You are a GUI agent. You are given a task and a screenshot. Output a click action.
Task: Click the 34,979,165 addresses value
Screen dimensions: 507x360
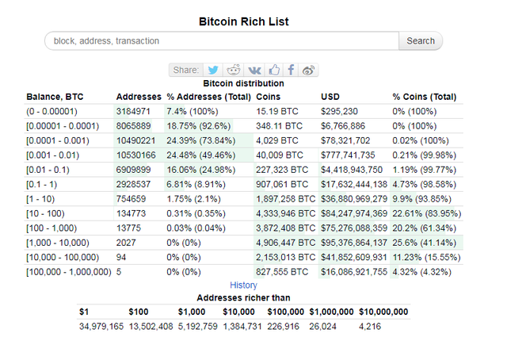tap(101, 327)
